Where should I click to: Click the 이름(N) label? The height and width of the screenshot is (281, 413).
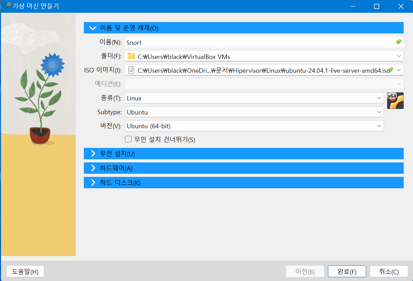(x=110, y=42)
